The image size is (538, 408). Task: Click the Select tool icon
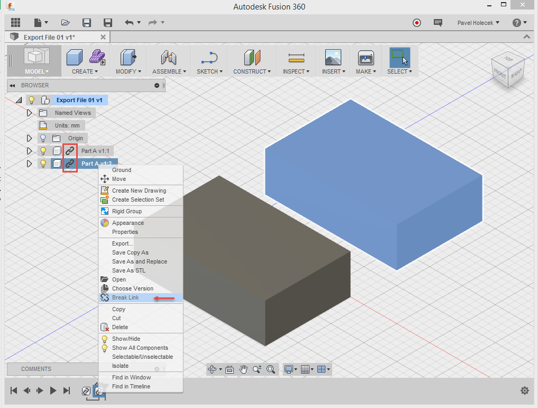click(400, 57)
